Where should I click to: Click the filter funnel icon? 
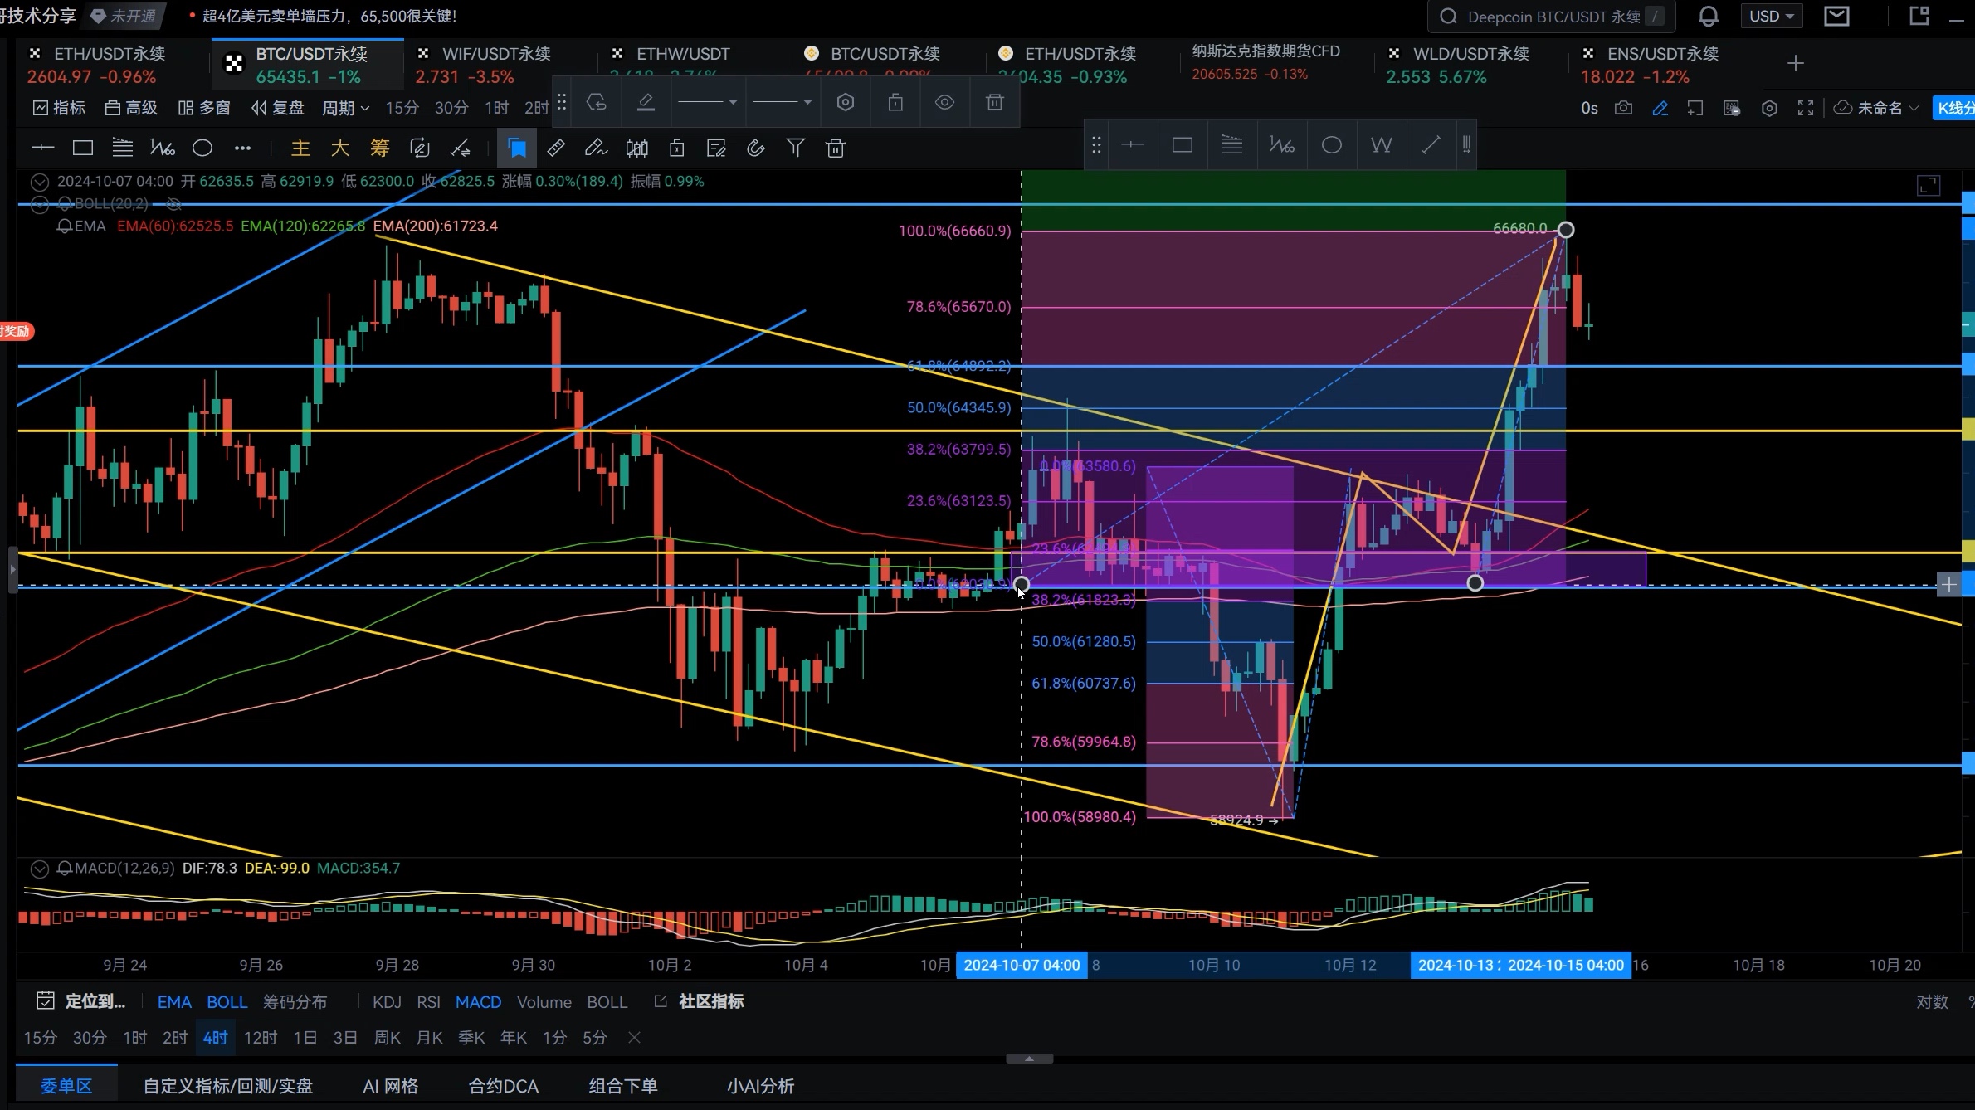pos(796,148)
